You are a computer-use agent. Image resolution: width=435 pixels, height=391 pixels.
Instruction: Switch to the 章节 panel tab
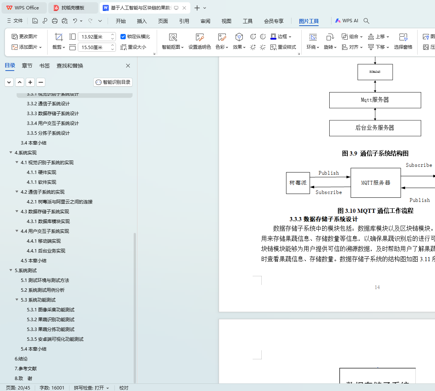[27, 66]
